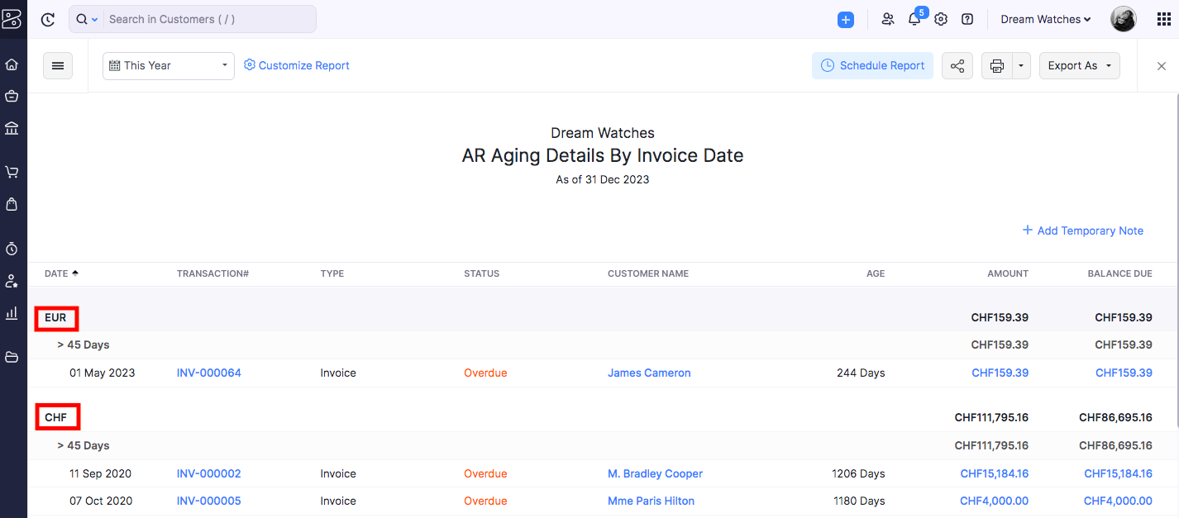This screenshot has width=1179, height=518.
Task: Open customer M. Bradley Cooper
Action: (655, 473)
